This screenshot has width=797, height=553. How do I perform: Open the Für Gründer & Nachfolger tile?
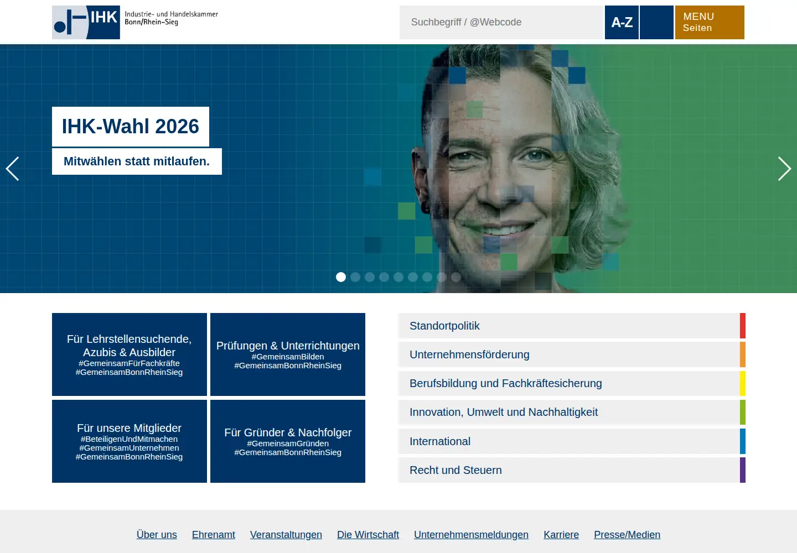pos(288,441)
